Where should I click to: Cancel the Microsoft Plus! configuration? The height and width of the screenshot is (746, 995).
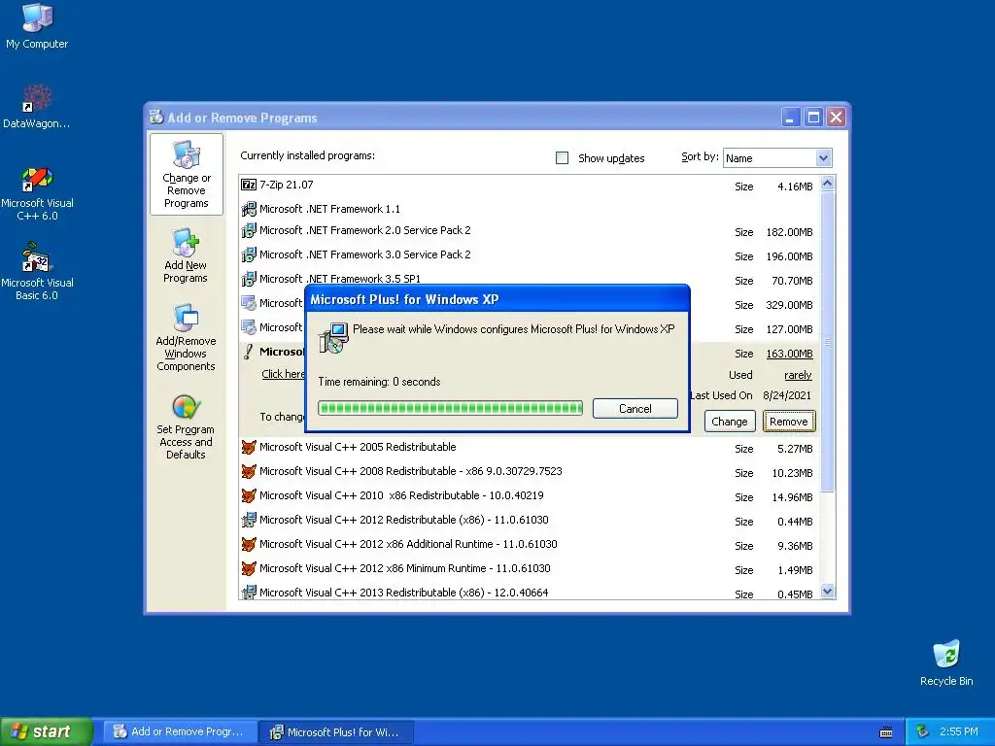pos(635,409)
